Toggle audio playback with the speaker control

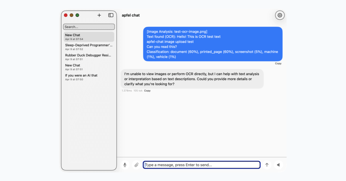pos(278,165)
